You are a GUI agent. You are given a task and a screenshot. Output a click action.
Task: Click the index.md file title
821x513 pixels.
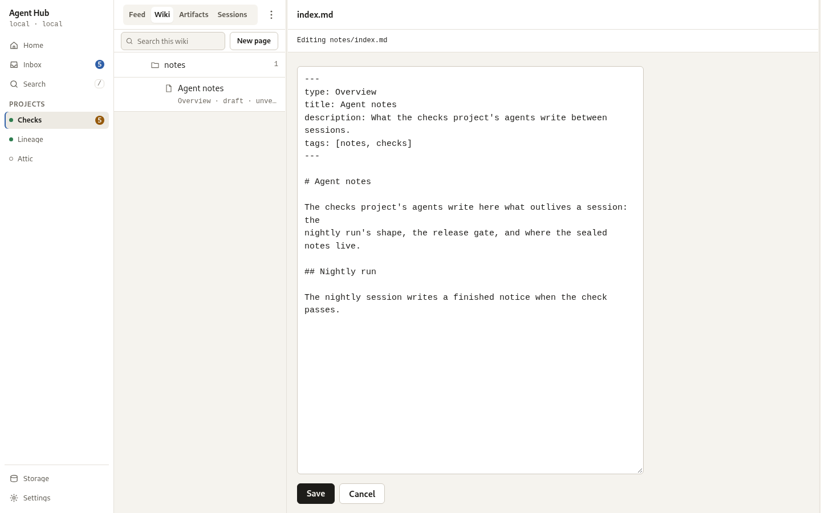315,15
